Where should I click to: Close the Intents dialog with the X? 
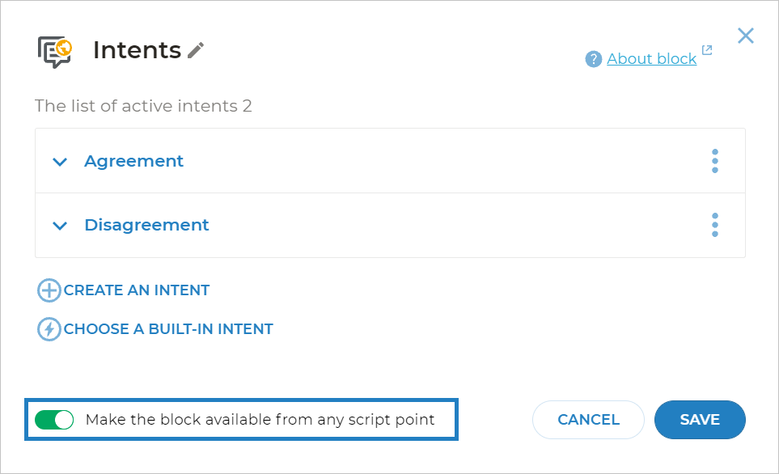tap(745, 36)
